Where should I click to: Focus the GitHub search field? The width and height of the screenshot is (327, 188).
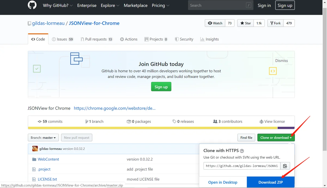point(221,5)
